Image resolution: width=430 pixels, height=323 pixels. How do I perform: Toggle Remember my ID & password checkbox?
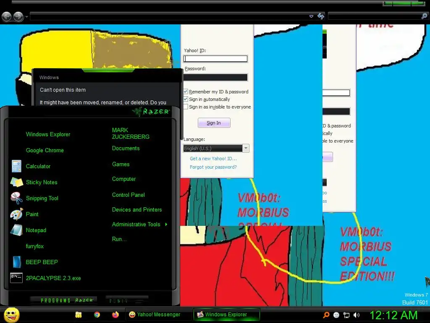[186, 91]
